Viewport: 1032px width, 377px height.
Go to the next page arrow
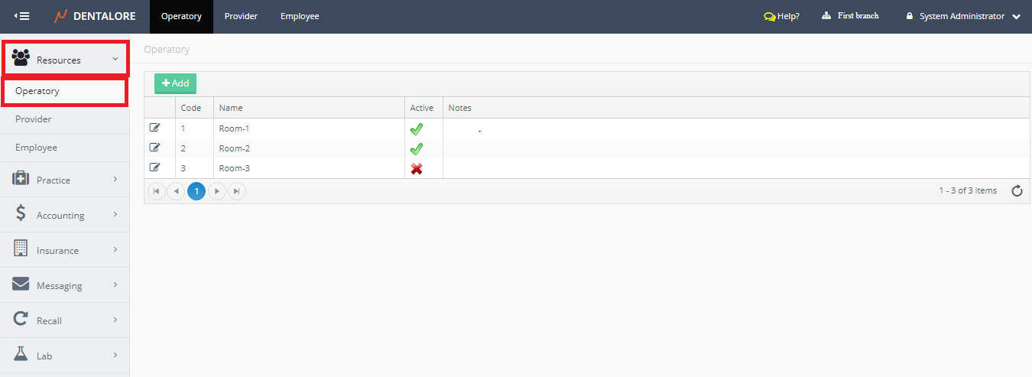pos(217,191)
